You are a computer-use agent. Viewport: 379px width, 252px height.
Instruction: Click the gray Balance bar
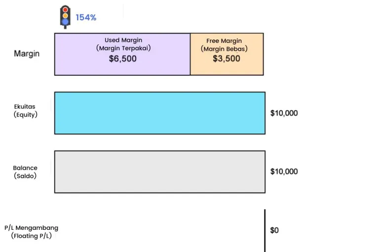coord(160,172)
